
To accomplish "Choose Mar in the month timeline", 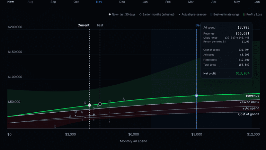I will [191, 2].
